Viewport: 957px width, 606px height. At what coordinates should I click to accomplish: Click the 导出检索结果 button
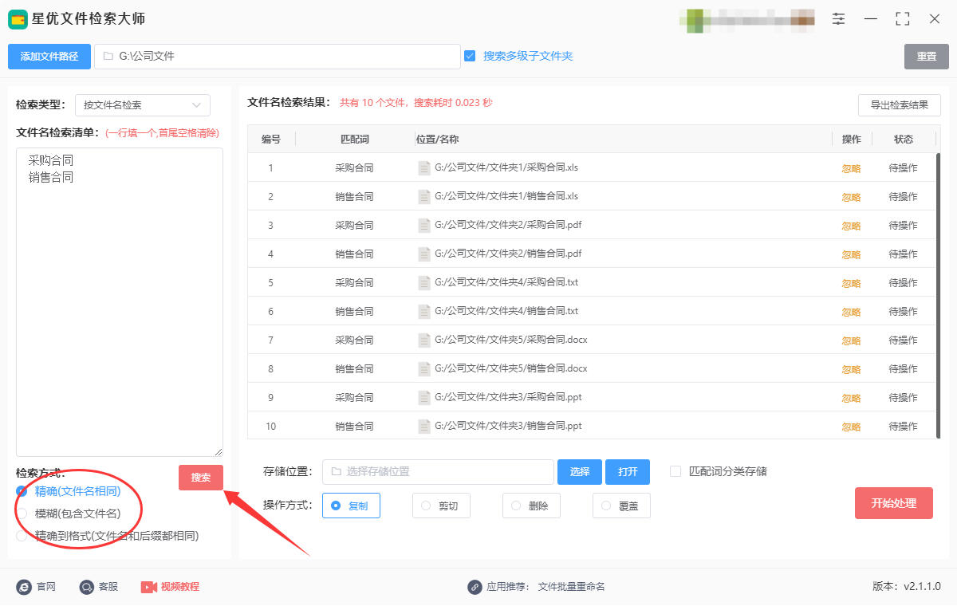point(900,105)
